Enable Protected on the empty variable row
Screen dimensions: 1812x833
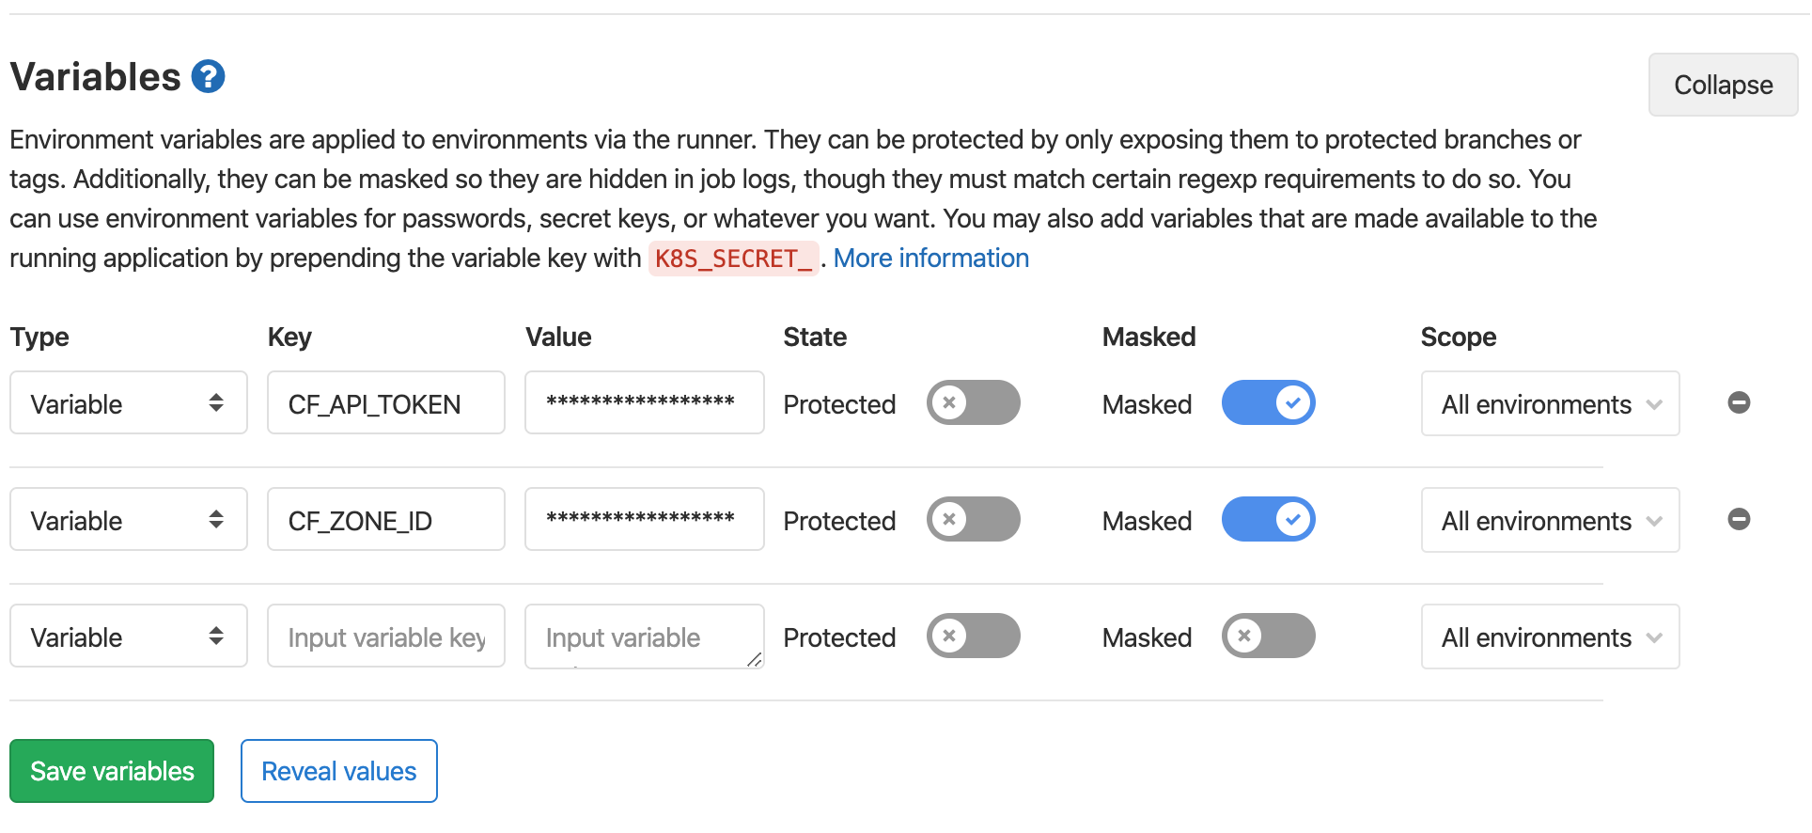coord(974,636)
